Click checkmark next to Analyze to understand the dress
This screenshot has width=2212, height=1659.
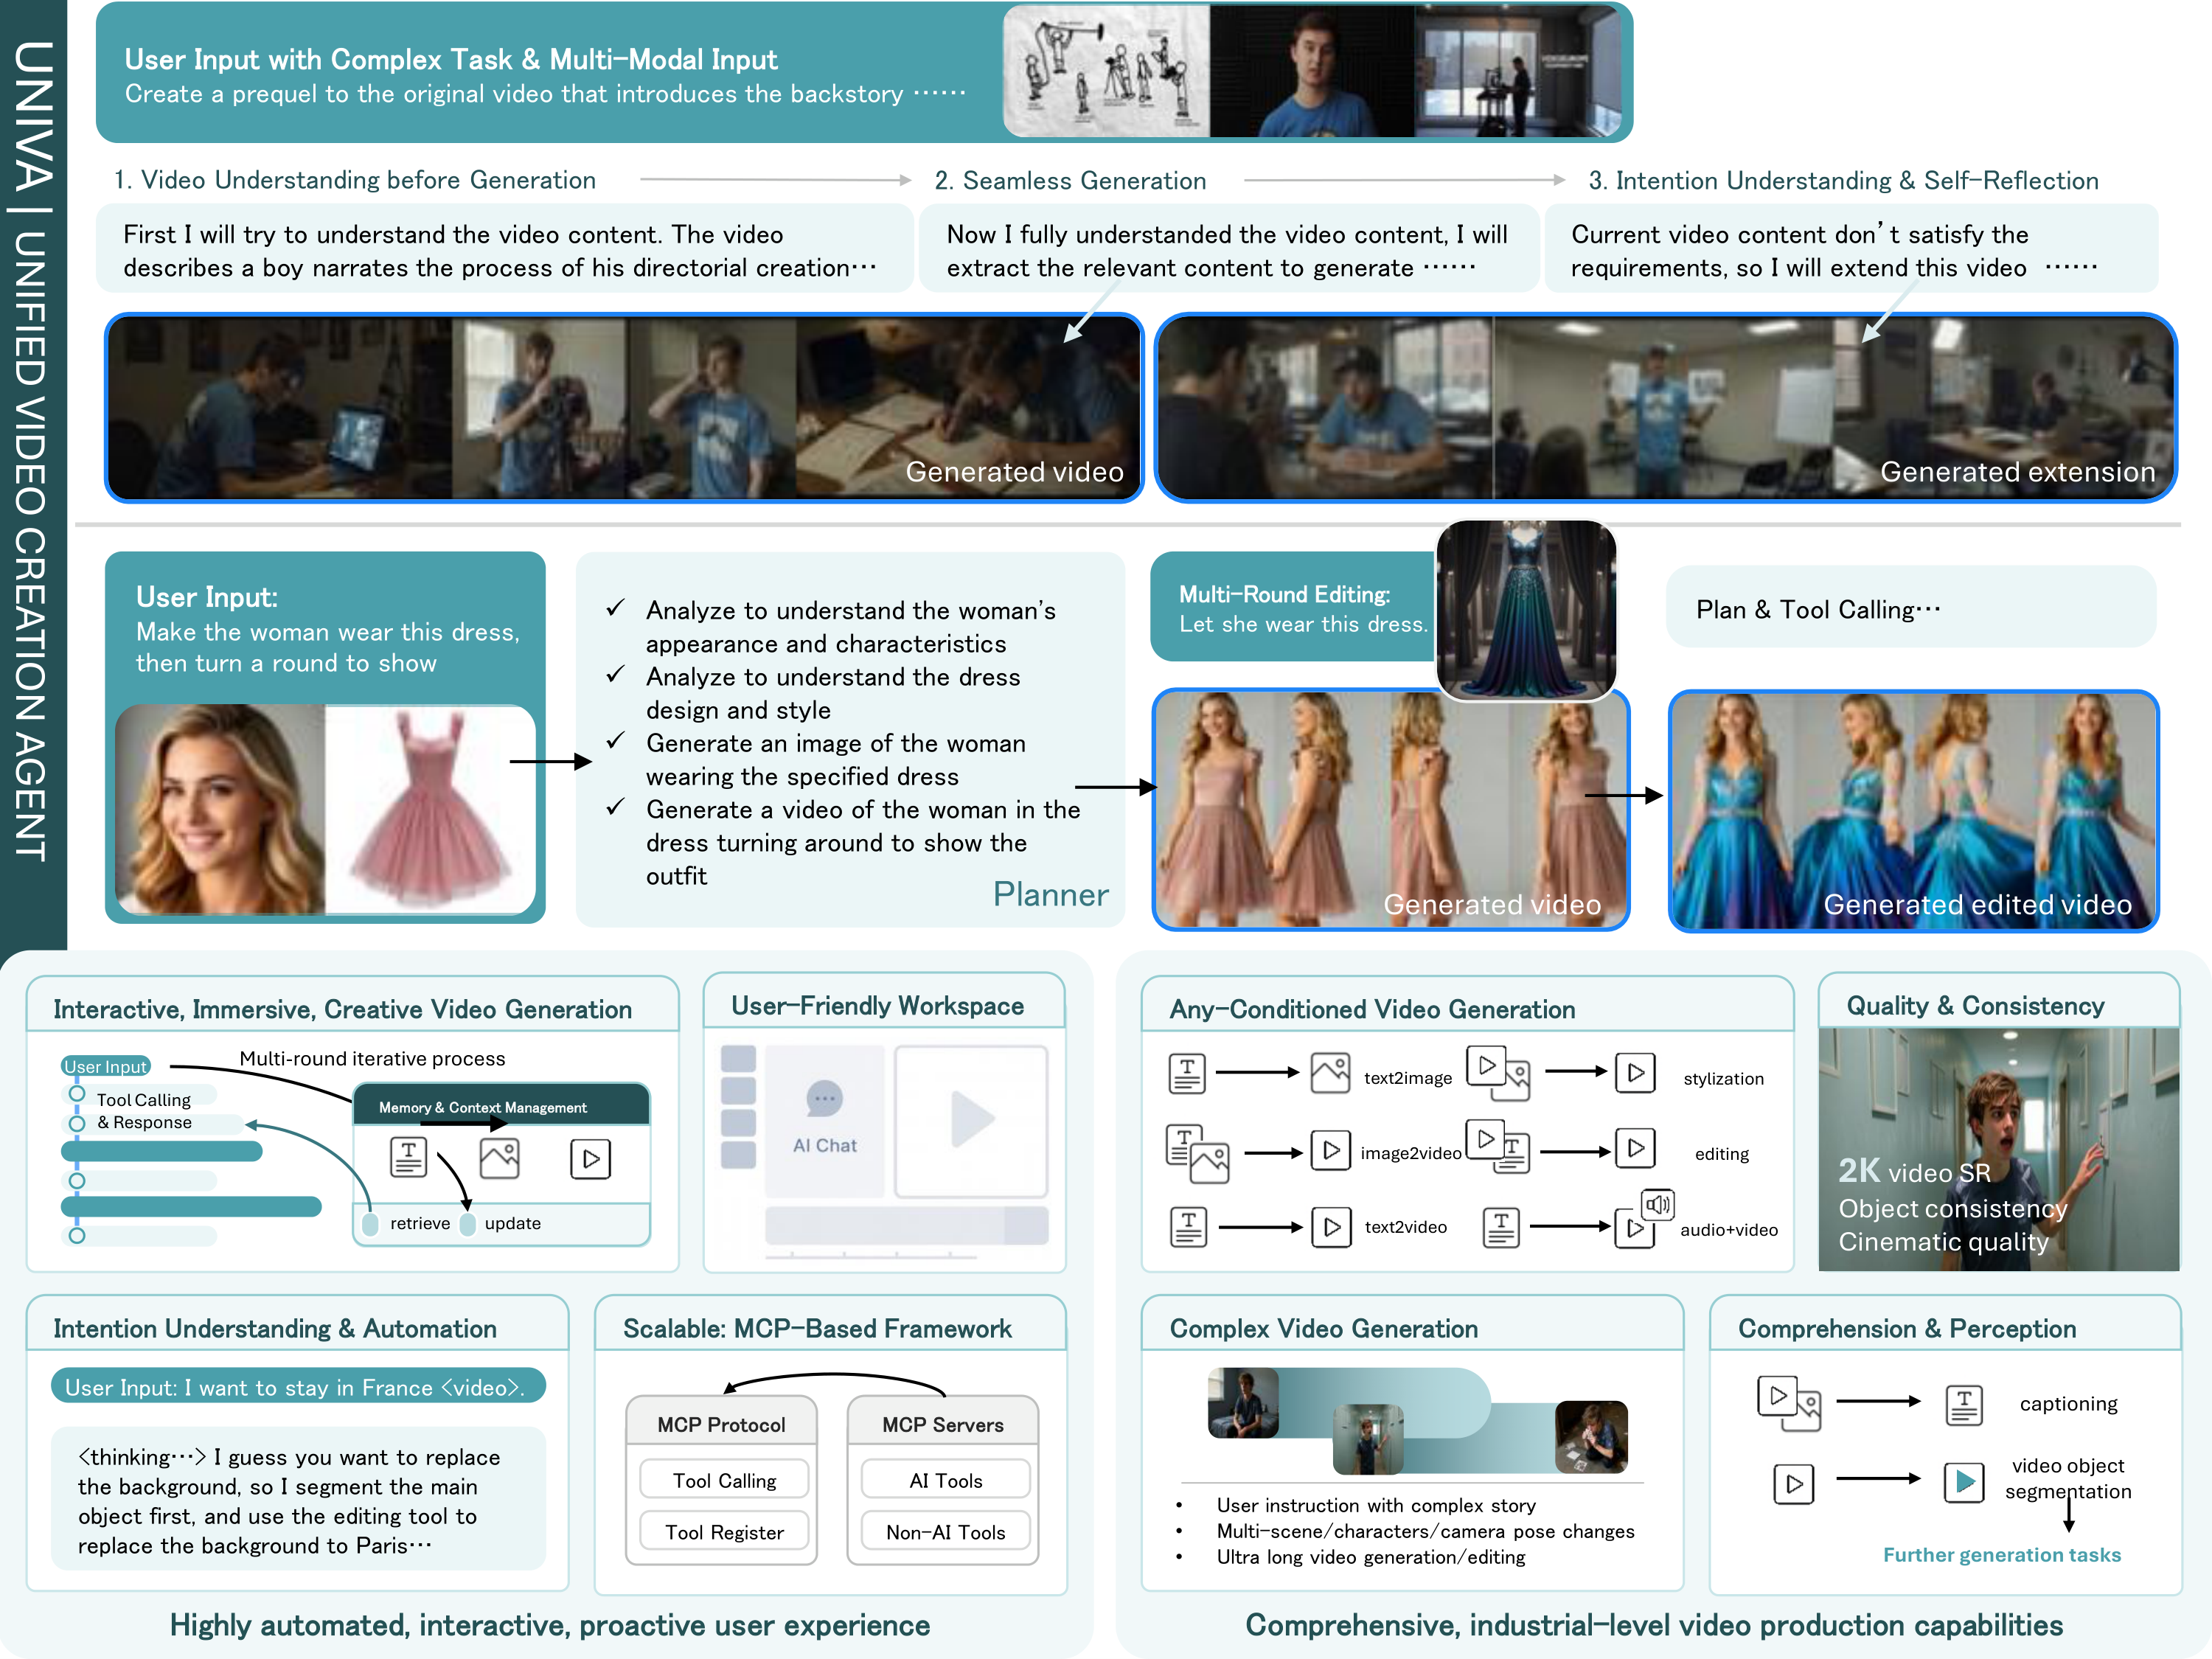pos(616,675)
